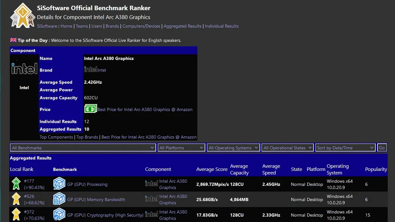This screenshot has width=395, height=222.
Task: Click the green rank medal for #177
Action: coord(16,184)
